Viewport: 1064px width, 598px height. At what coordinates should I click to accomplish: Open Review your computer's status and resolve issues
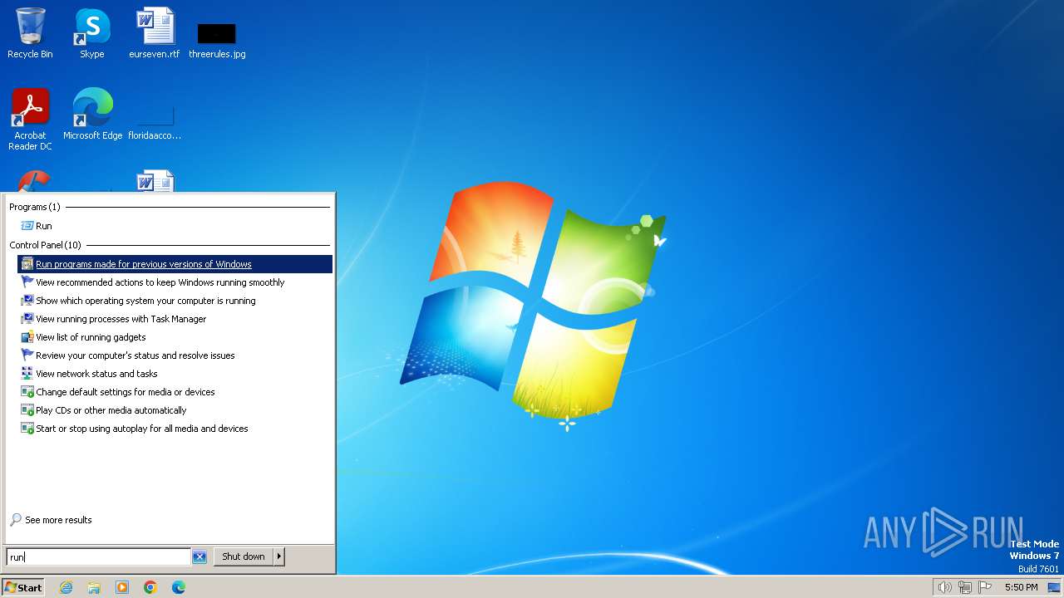coord(175,355)
